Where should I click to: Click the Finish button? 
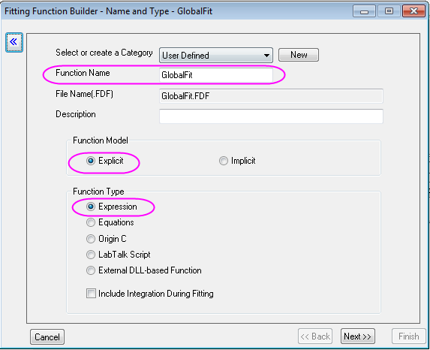pyautogui.click(x=408, y=336)
